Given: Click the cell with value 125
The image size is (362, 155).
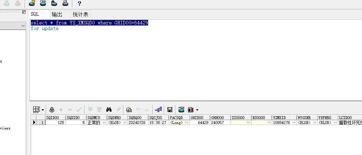Looking at the screenshot, I should [56, 123].
